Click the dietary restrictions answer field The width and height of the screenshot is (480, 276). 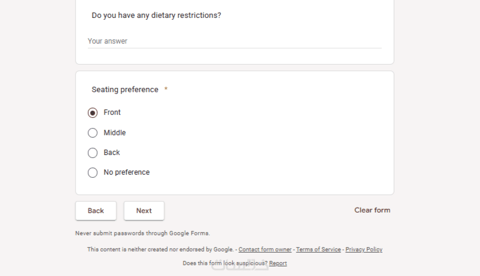pos(234,41)
